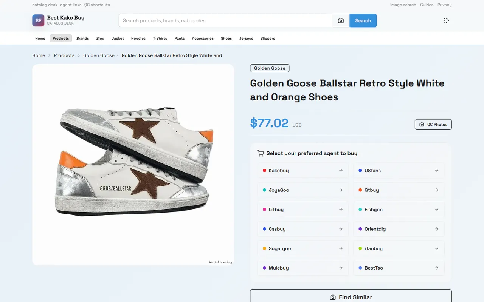The width and height of the screenshot is (484, 302).
Task: Click the arrow icon on BestTao row
Action: click(436, 268)
